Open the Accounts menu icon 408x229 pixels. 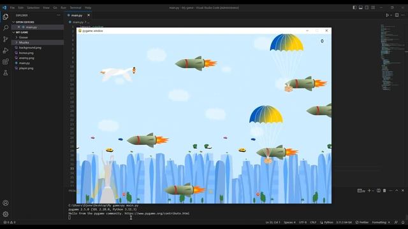click(6, 203)
